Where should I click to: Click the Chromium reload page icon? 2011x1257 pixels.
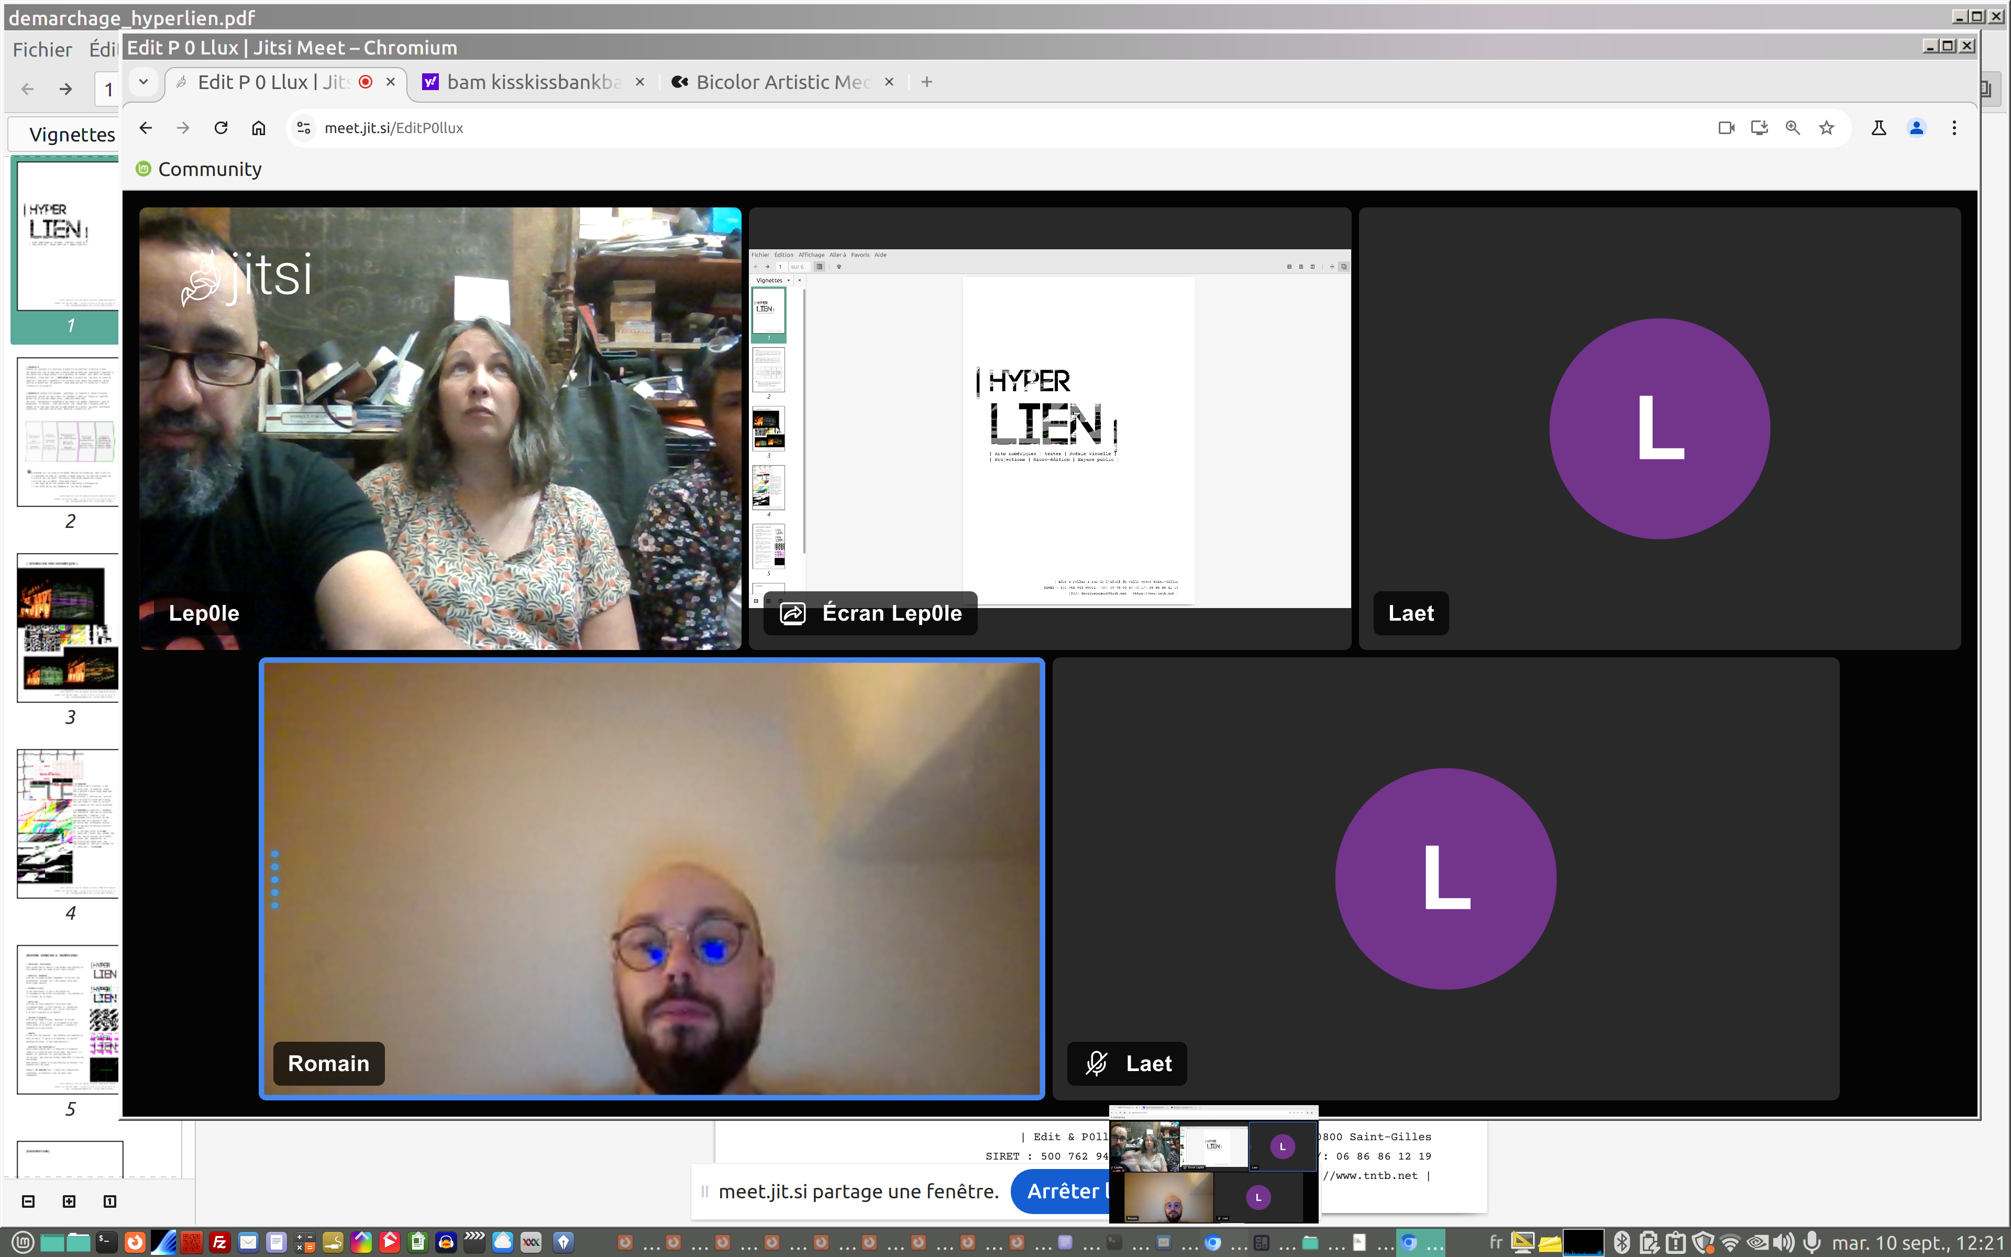tap(221, 128)
